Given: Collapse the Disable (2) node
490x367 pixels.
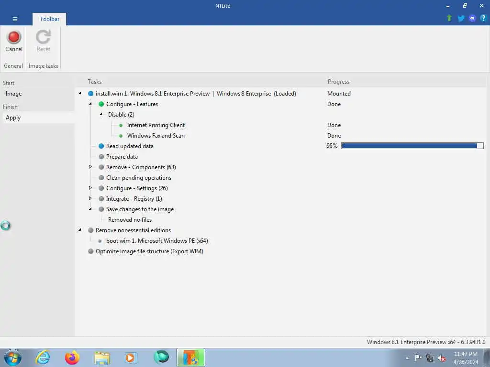Looking at the screenshot, I should point(100,114).
